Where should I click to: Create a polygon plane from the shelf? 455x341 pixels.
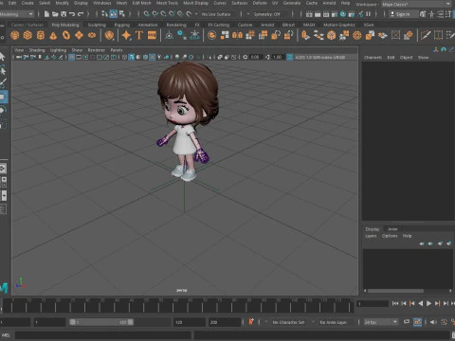[79, 35]
